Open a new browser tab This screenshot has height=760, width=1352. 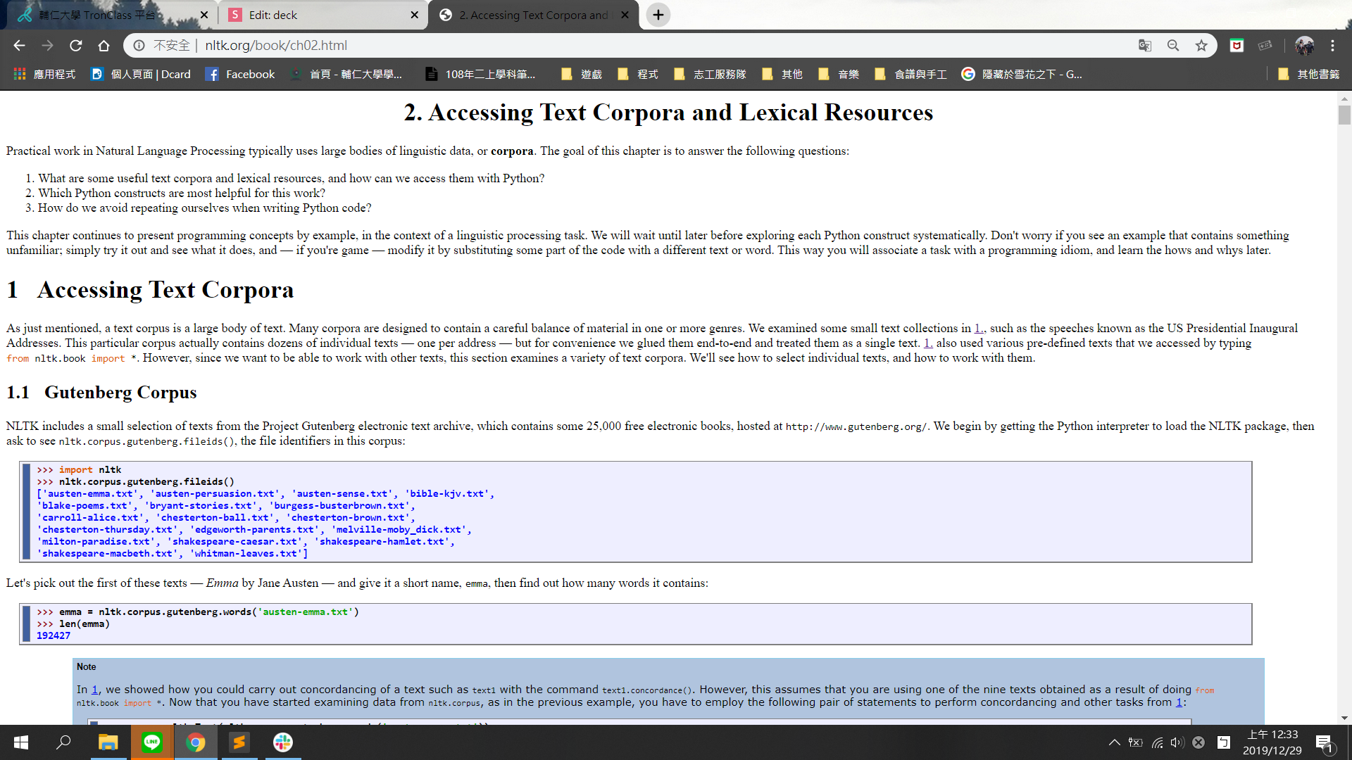coord(658,15)
